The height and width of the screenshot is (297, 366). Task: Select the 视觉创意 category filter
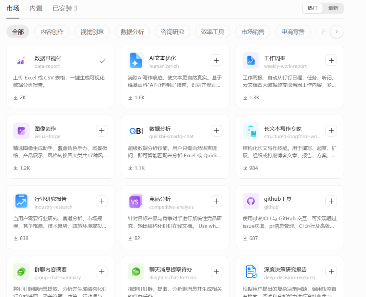pyautogui.click(x=92, y=32)
